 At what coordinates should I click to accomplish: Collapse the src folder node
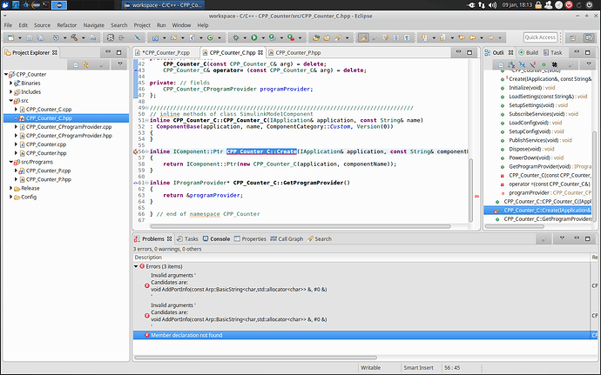pyautogui.click(x=10, y=100)
